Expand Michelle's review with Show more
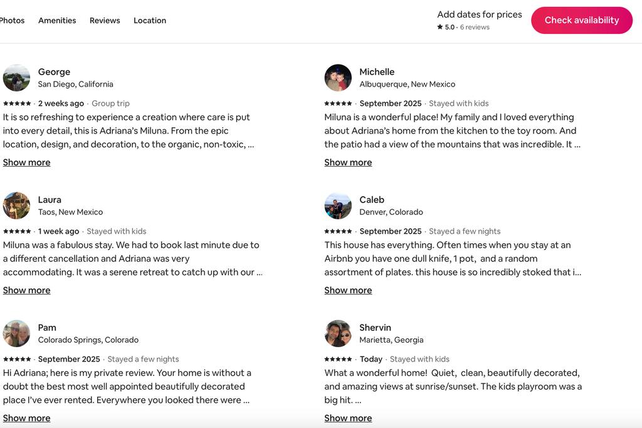The image size is (642, 428). point(348,162)
